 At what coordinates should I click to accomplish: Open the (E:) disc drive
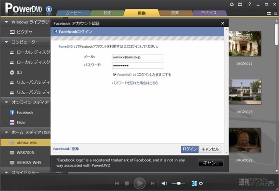[x=25, y=72]
